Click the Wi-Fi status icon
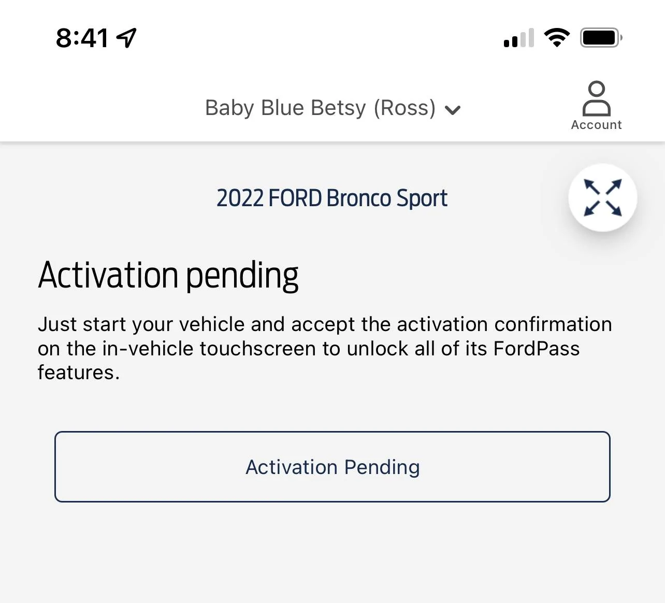The width and height of the screenshot is (665, 603). [x=557, y=36]
